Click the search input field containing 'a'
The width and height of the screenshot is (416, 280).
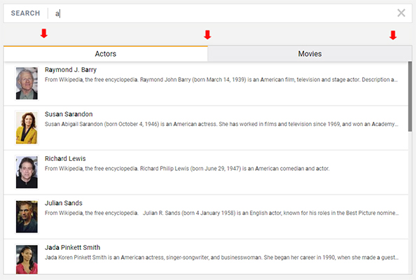point(223,13)
